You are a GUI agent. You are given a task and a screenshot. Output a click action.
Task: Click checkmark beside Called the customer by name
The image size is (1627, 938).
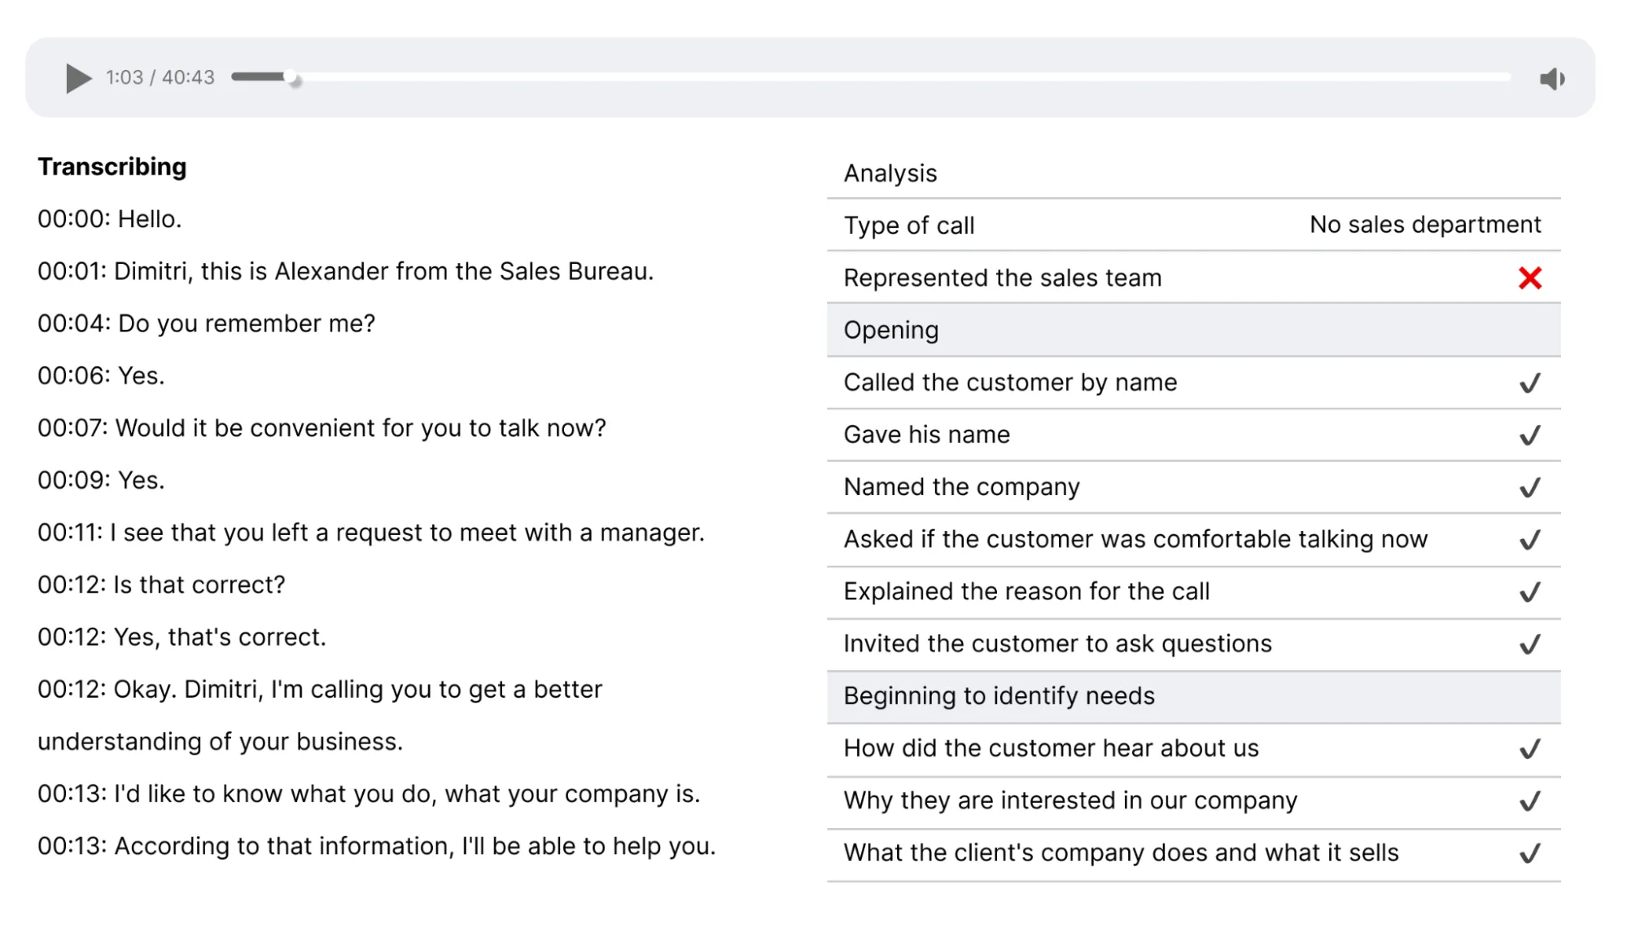(x=1529, y=383)
